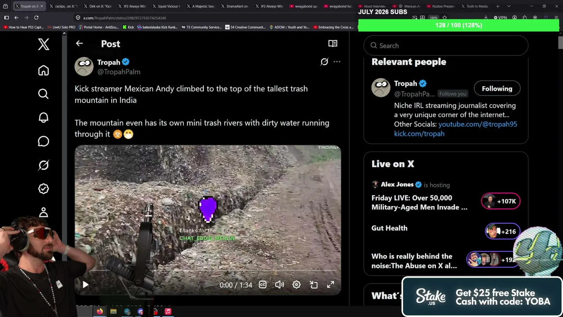Open '73 Community Service...' bookmark

pyautogui.click(x=201, y=27)
